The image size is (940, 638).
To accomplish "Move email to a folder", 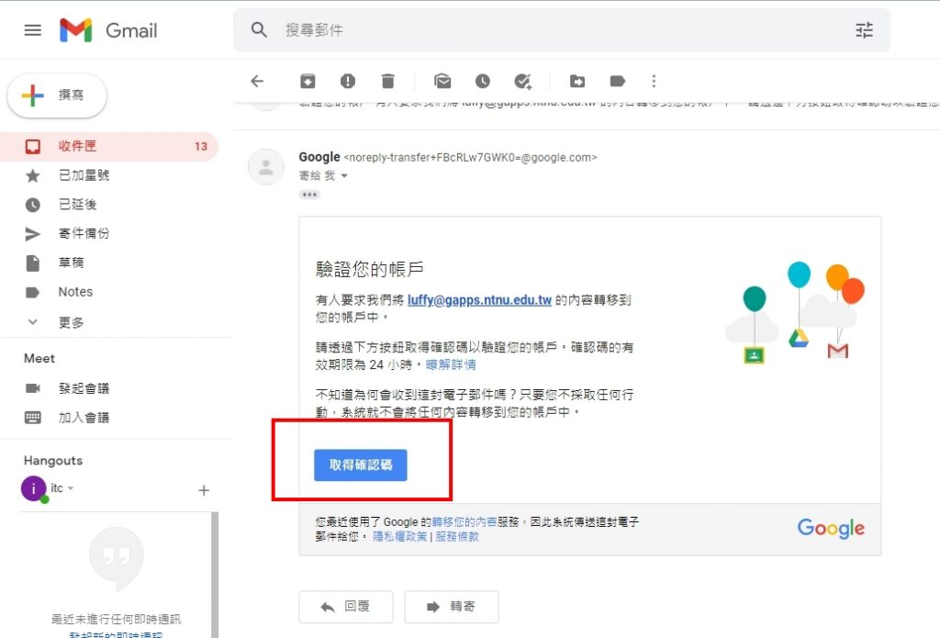I will click(x=577, y=81).
